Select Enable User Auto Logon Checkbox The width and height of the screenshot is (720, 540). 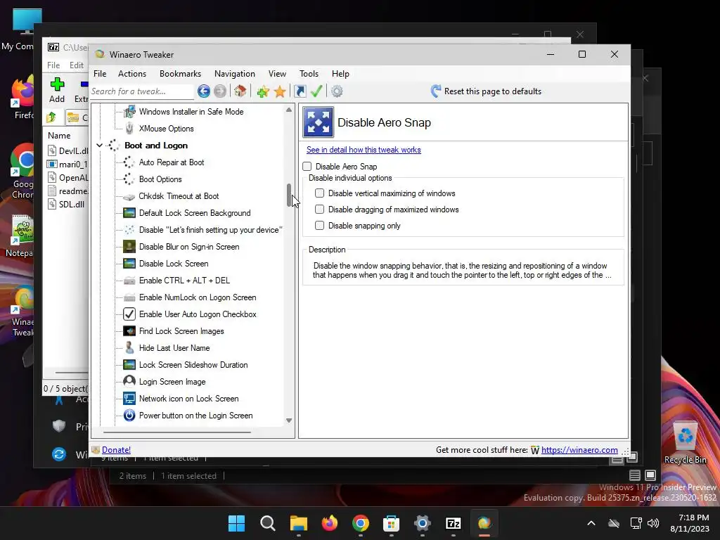[x=198, y=314]
